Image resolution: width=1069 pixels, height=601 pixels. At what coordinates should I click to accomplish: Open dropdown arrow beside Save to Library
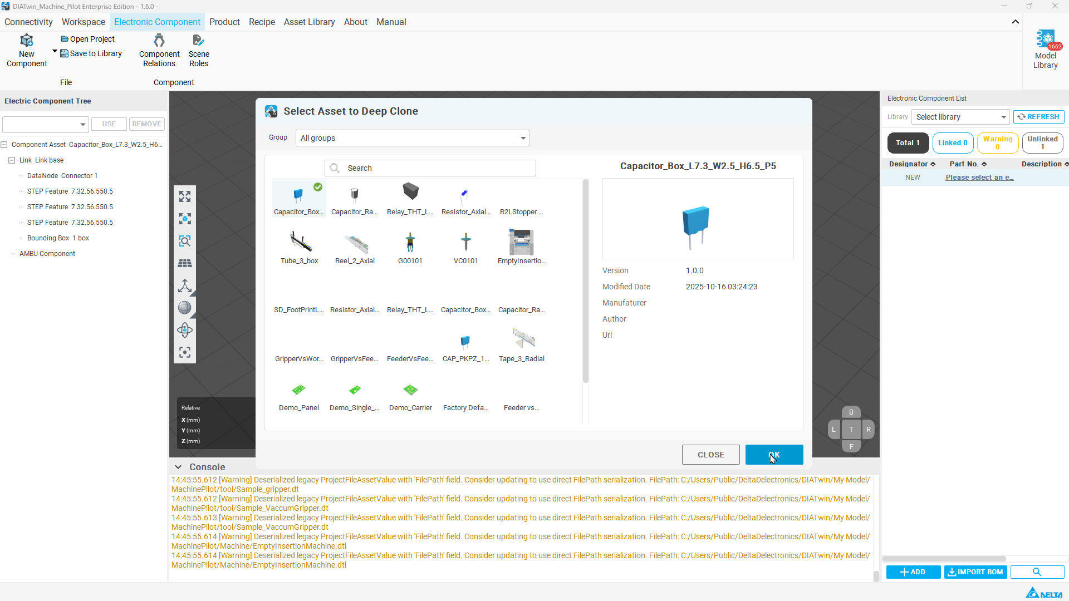(x=55, y=51)
